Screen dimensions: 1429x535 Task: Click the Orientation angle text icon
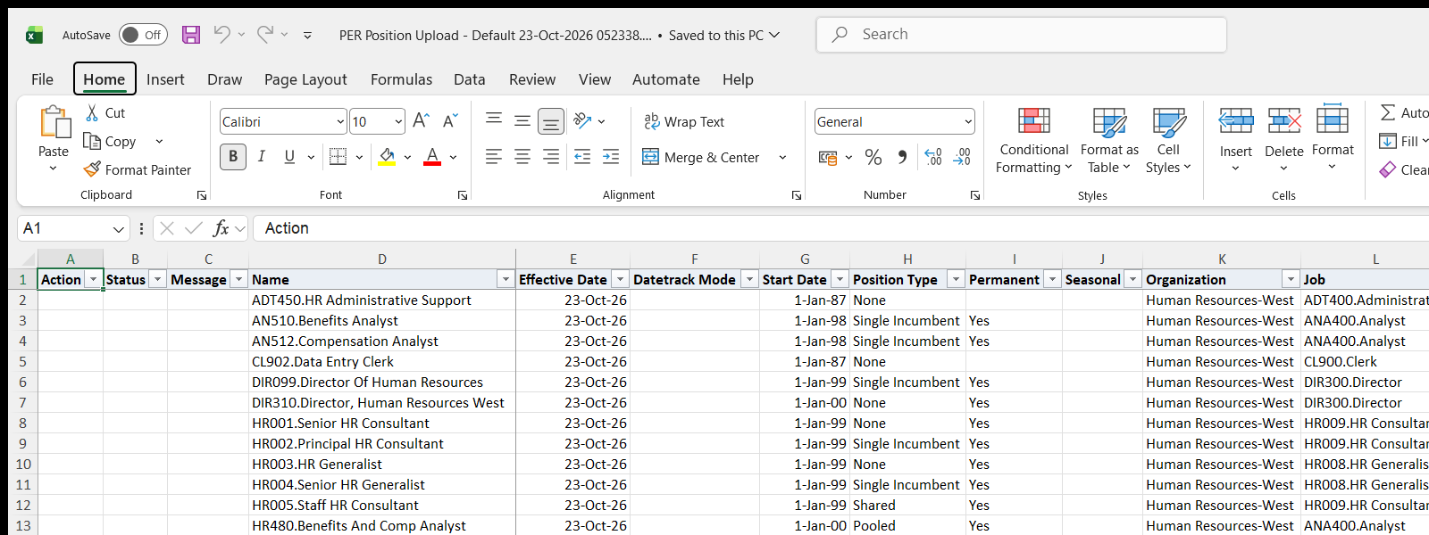coord(583,120)
